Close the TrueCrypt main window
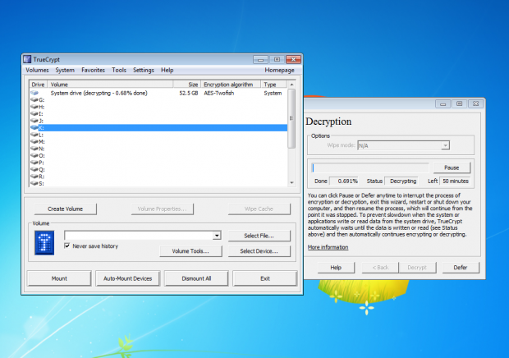This screenshot has height=358, width=509. (293, 59)
